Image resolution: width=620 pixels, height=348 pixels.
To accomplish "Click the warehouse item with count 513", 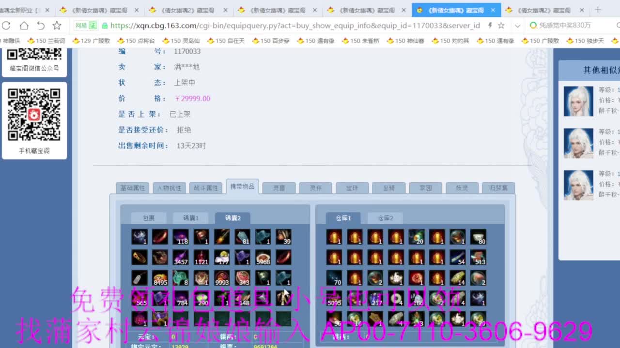I will click(x=478, y=257).
